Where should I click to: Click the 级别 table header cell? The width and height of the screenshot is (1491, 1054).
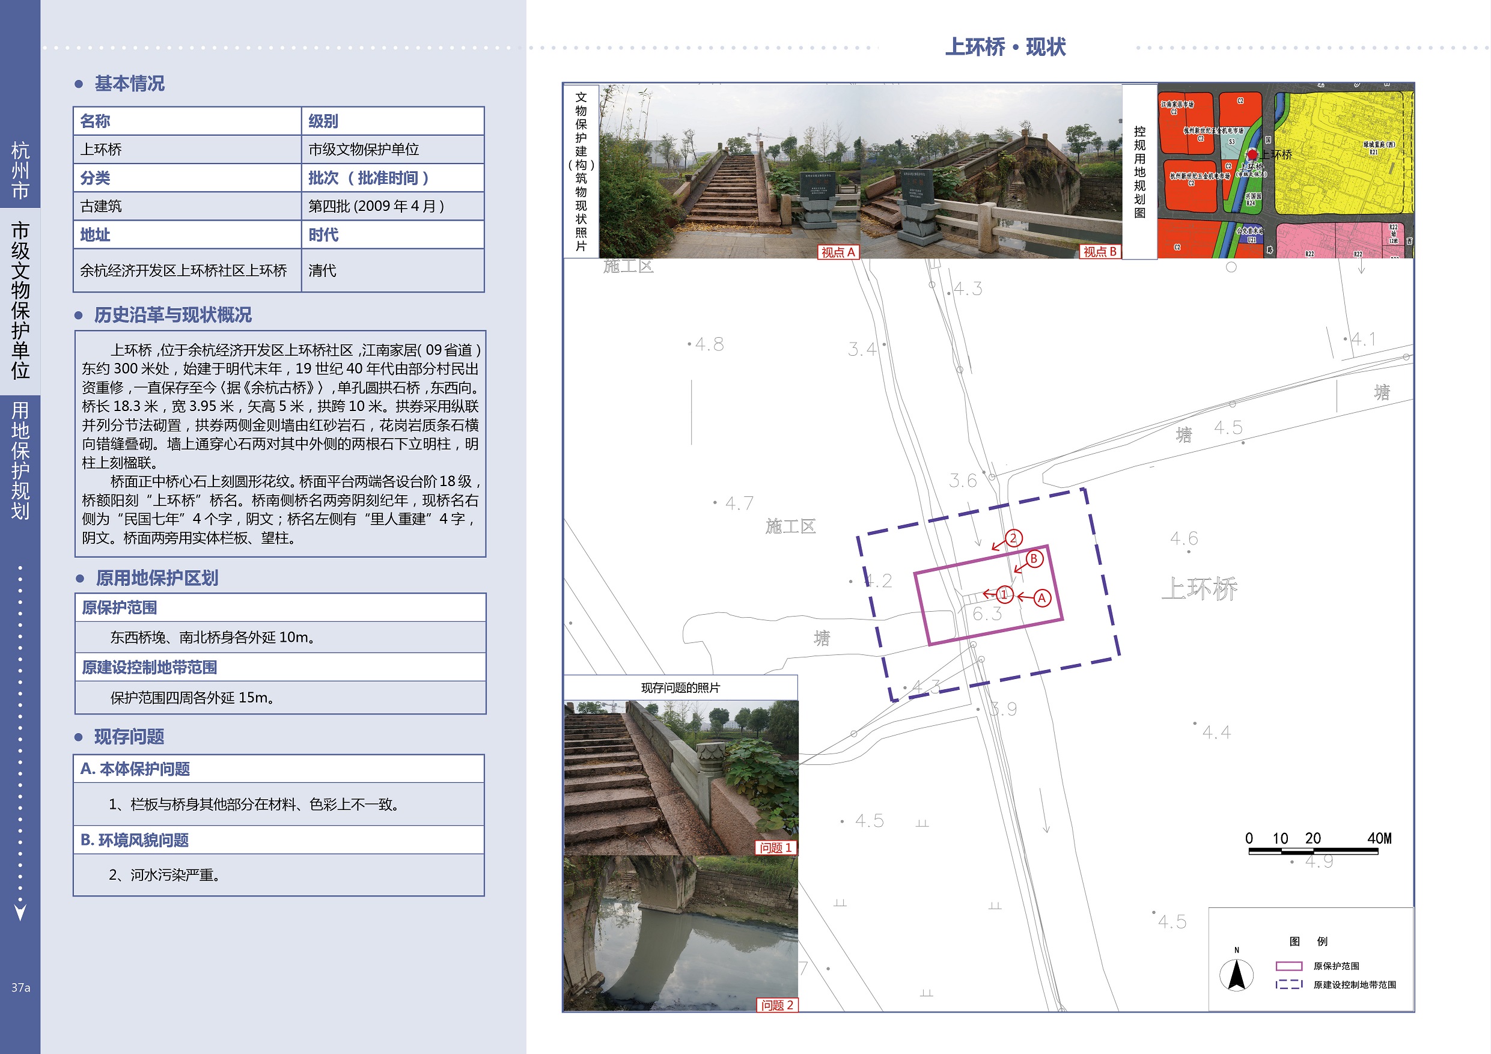click(393, 121)
